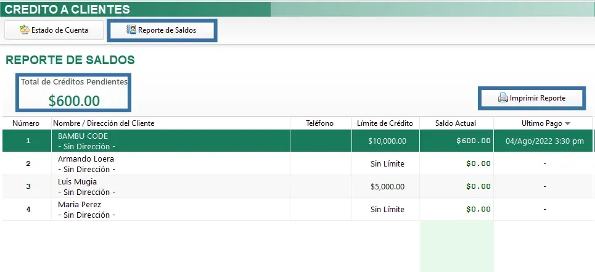Click the Total de Créditos Pendientes $600.00 amount
This screenshot has width=595, height=272.
coord(74,101)
